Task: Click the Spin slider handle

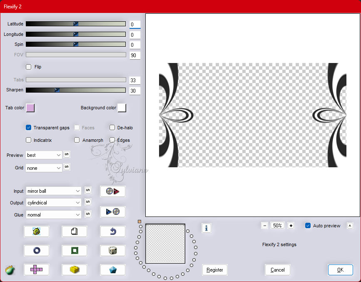Action: (76, 44)
